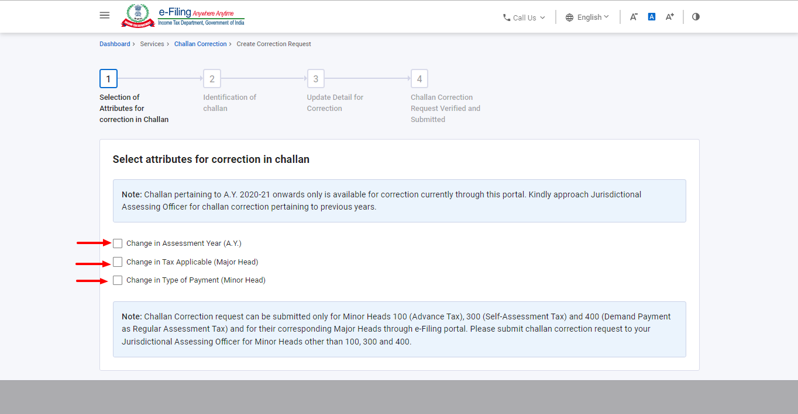Select step 1 Selection of Attributes
798x414 pixels.
coord(108,78)
